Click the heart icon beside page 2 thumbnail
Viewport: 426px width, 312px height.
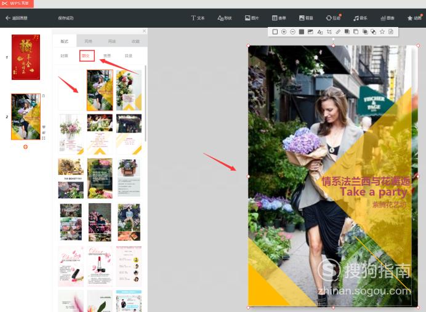(x=44, y=127)
